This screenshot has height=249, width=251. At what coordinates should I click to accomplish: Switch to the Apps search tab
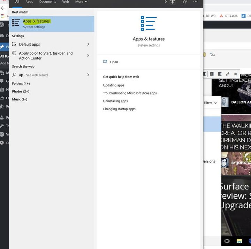click(29, 2)
